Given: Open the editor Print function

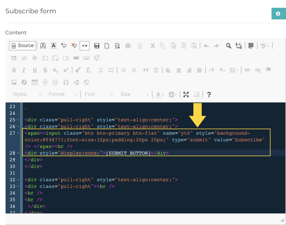Looking at the screenshot, I should pos(128,46).
